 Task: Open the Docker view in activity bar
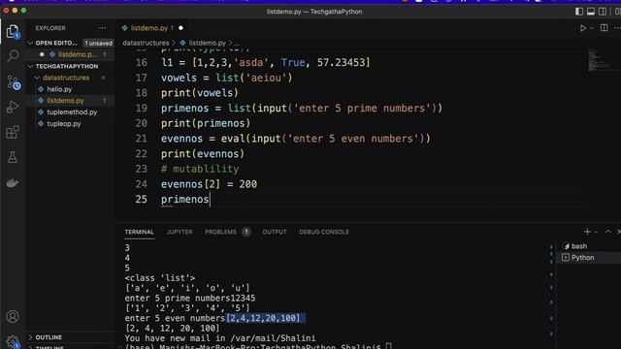click(13, 183)
